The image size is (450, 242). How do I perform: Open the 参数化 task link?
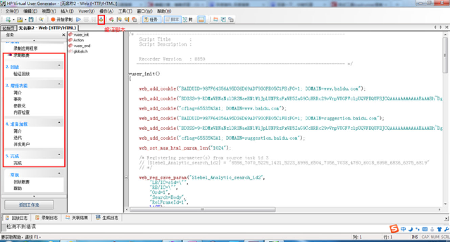(x=20, y=106)
